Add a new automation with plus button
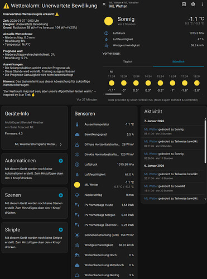The image size is (207, 279). 61,161
